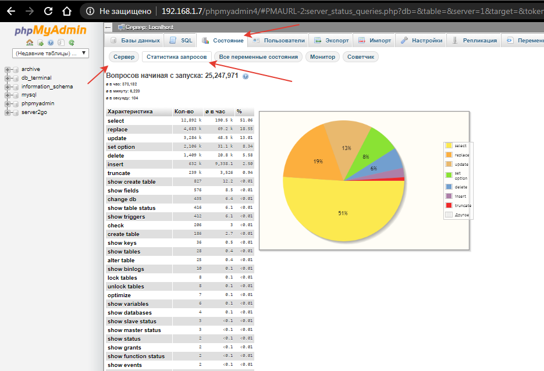The width and height of the screenshot is (544, 371).
Task: Click the browser reload button
Action: [48, 11]
